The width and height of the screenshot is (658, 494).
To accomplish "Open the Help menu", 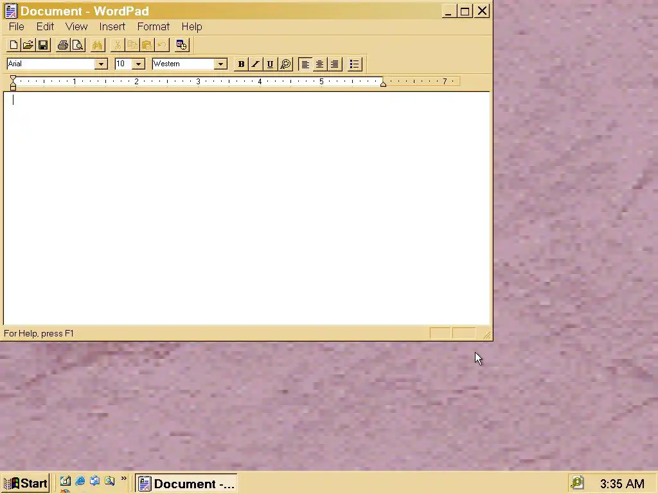I will [x=191, y=27].
